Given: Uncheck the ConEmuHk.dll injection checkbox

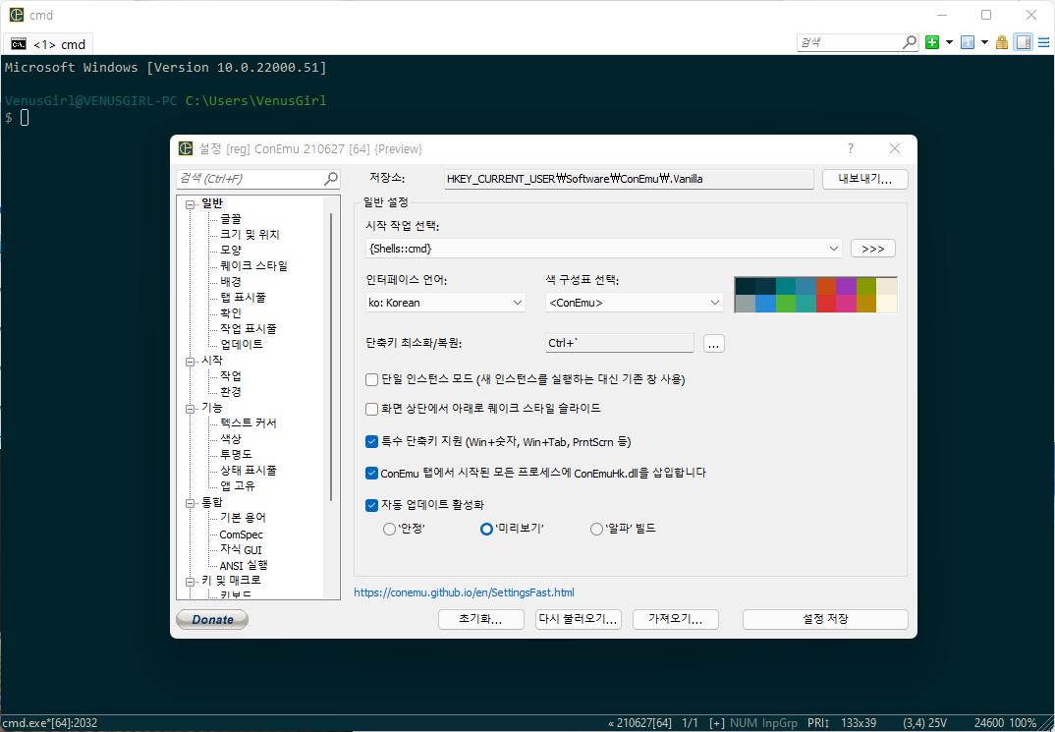Looking at the screenshot, I should coord(371,473).
